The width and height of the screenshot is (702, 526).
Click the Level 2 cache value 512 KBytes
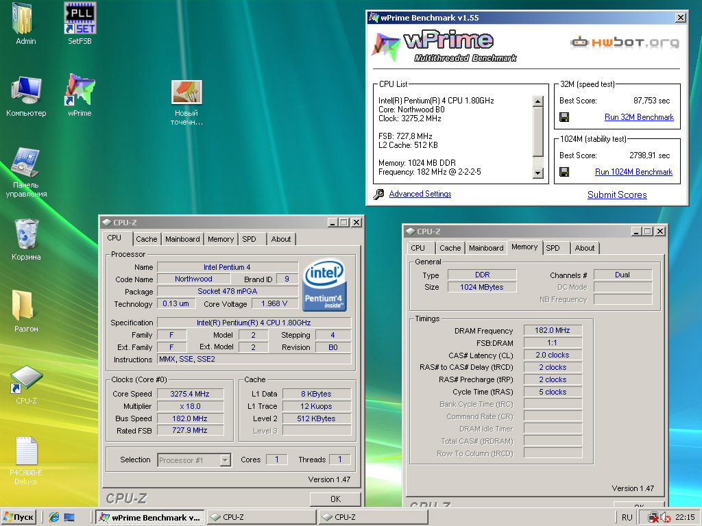tap(316, 418)
